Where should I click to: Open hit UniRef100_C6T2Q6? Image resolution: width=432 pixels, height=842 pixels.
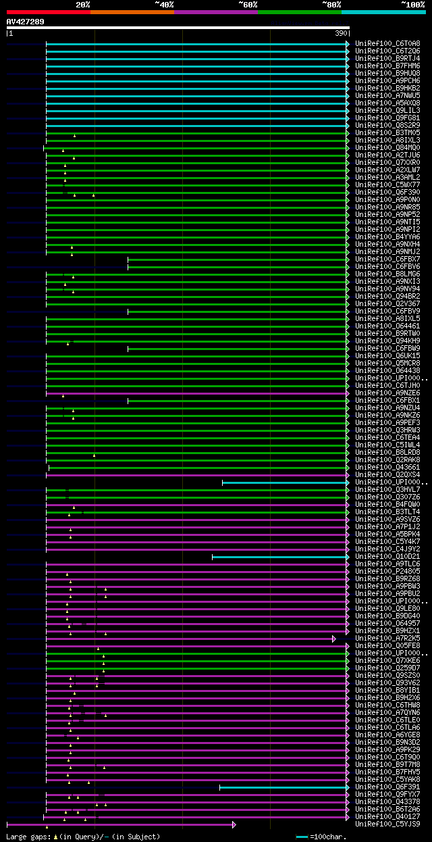[x=387, y=51]
